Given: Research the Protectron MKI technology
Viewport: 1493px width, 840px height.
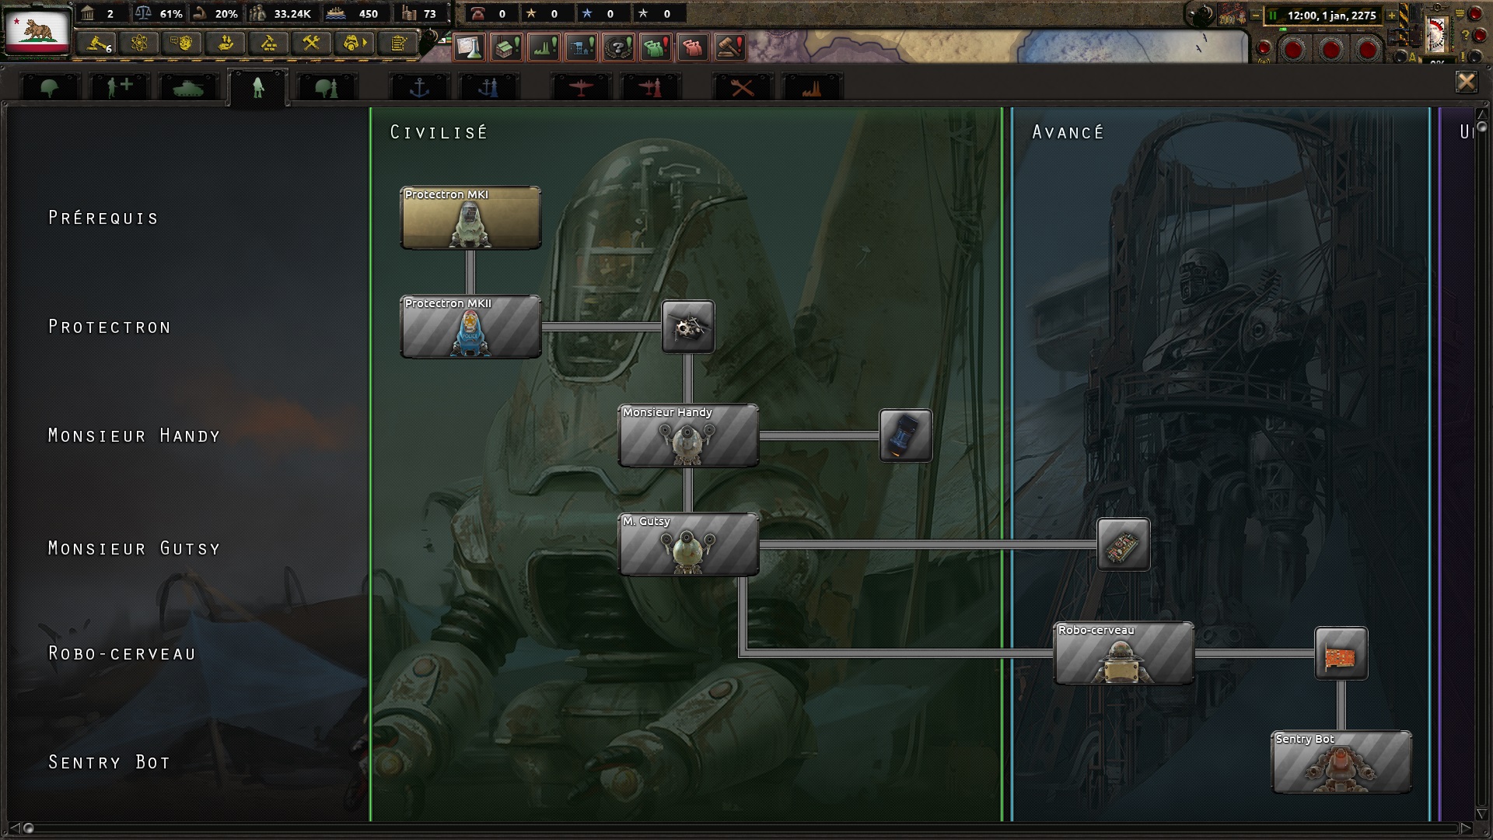Looking at the screenshot, I should coord(470,218).
